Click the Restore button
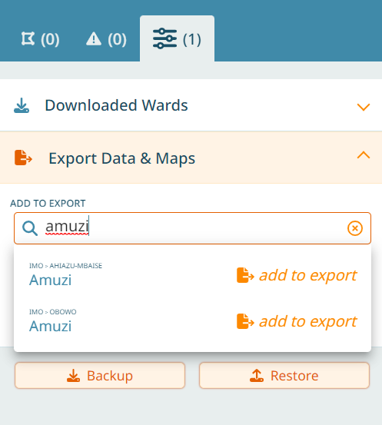This screenshot has height=425, width=382. coord(284,376)
